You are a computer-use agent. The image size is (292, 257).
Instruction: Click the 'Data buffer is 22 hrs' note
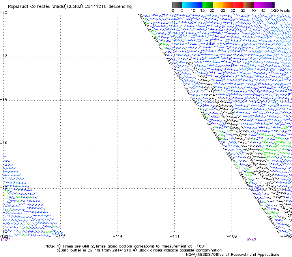(x=139, y=250)
